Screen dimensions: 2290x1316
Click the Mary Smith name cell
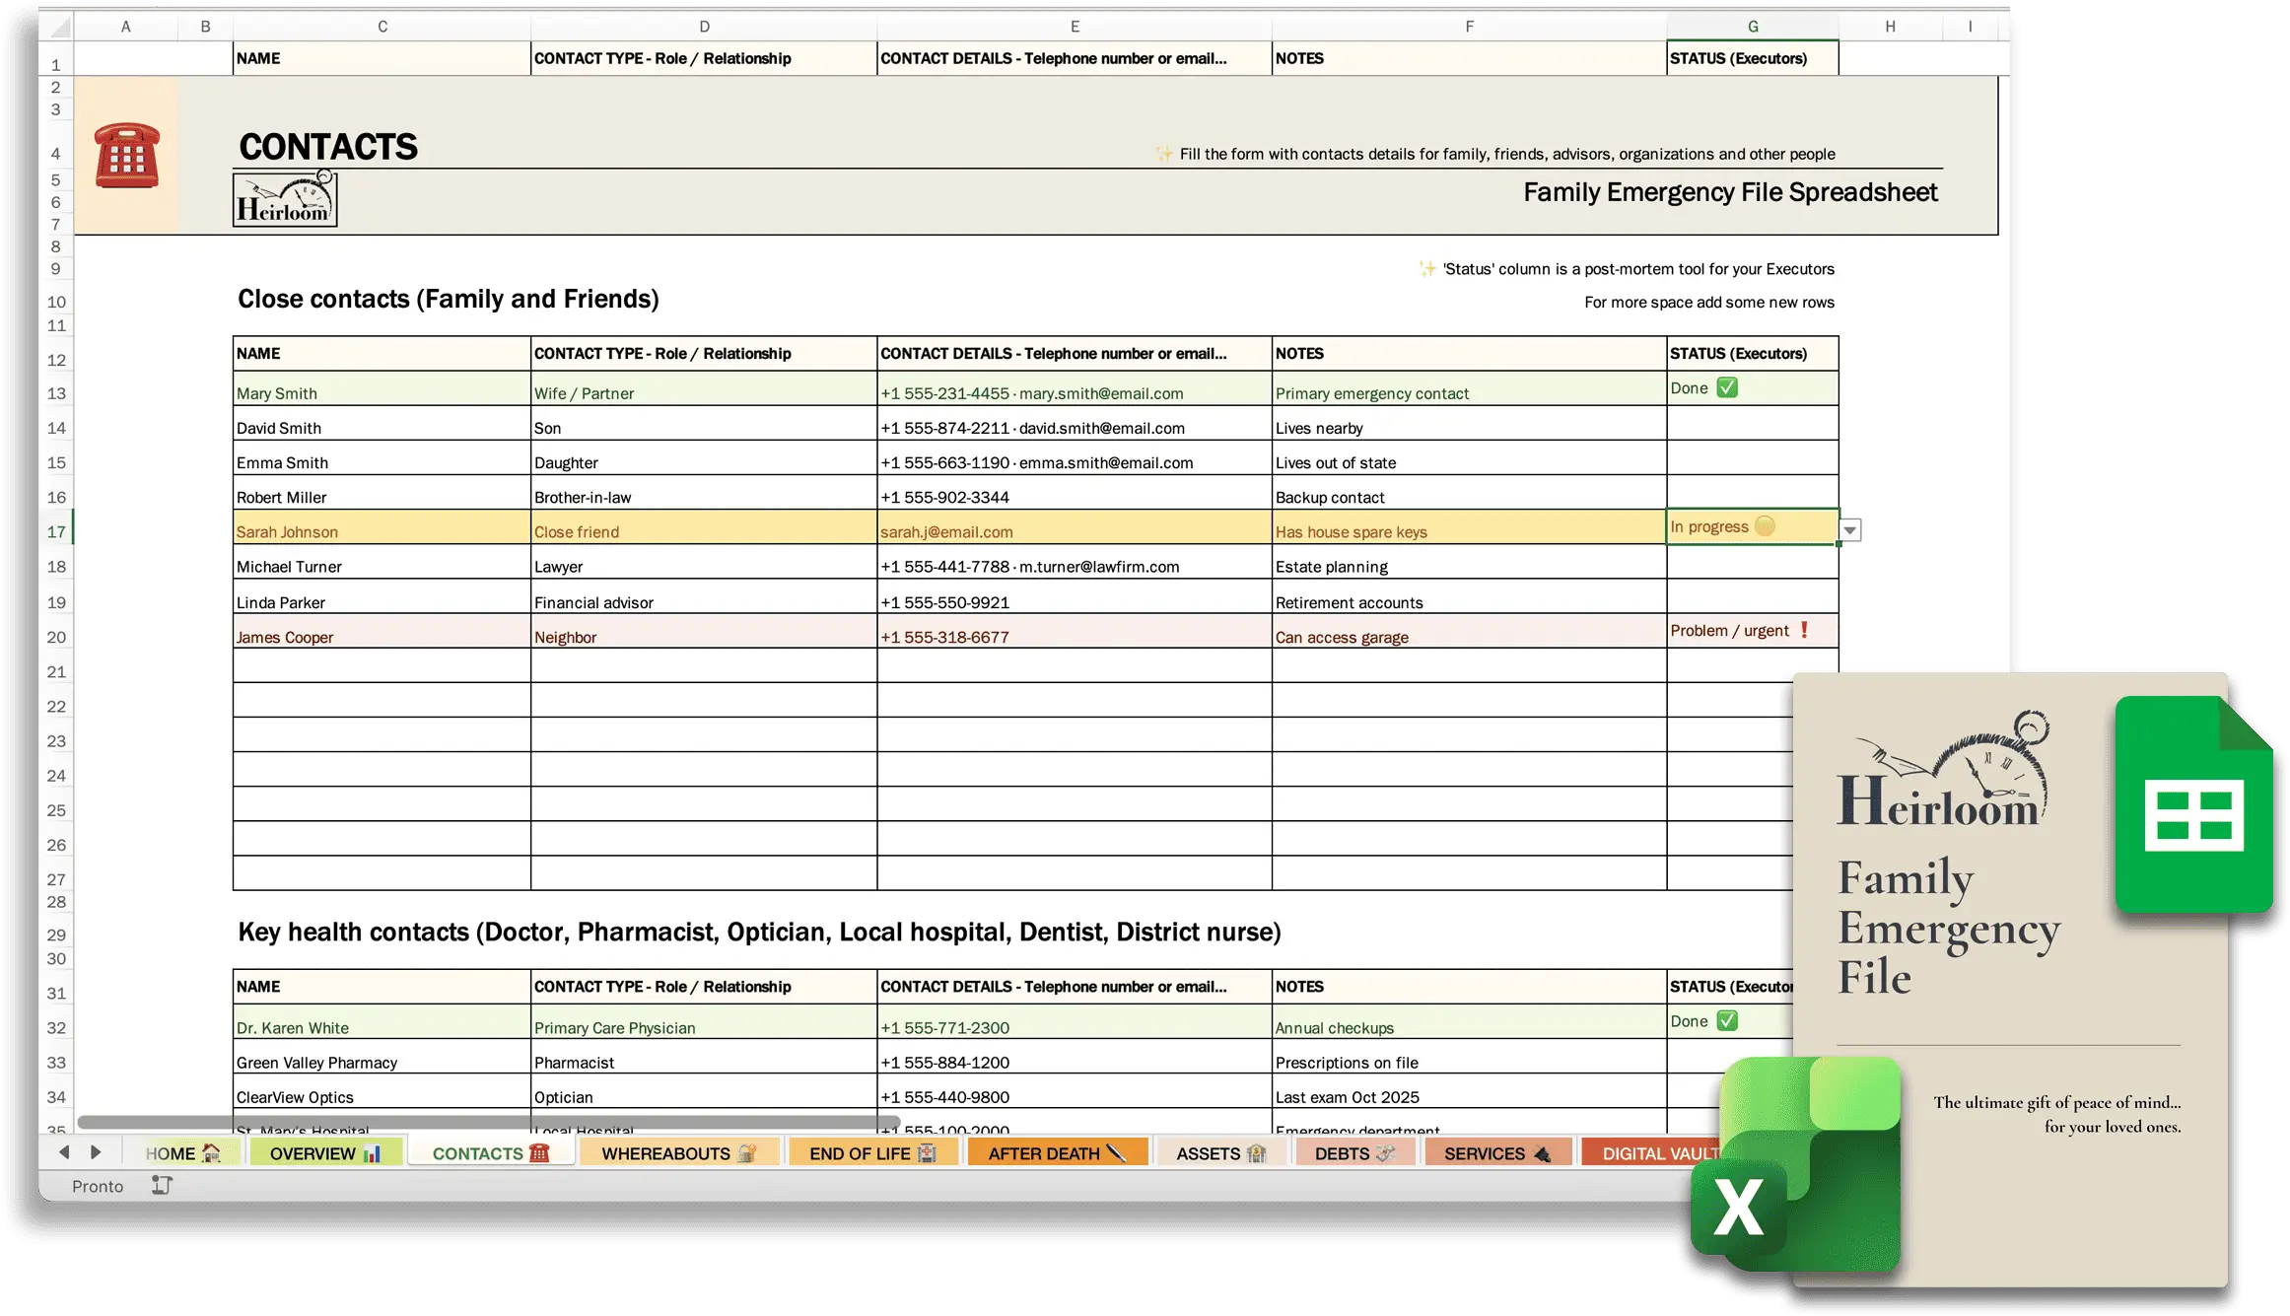click(x=382, y=388)
